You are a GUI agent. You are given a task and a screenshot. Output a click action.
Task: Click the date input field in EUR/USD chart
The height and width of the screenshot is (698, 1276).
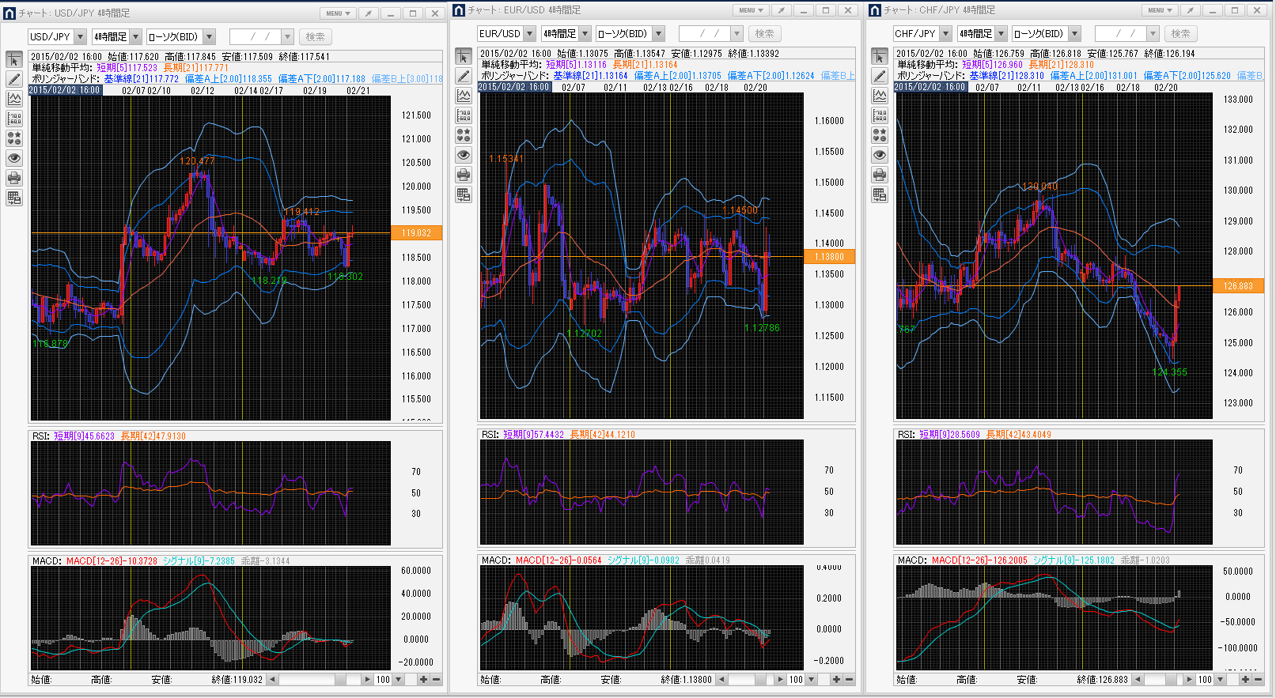coord(704,34)
